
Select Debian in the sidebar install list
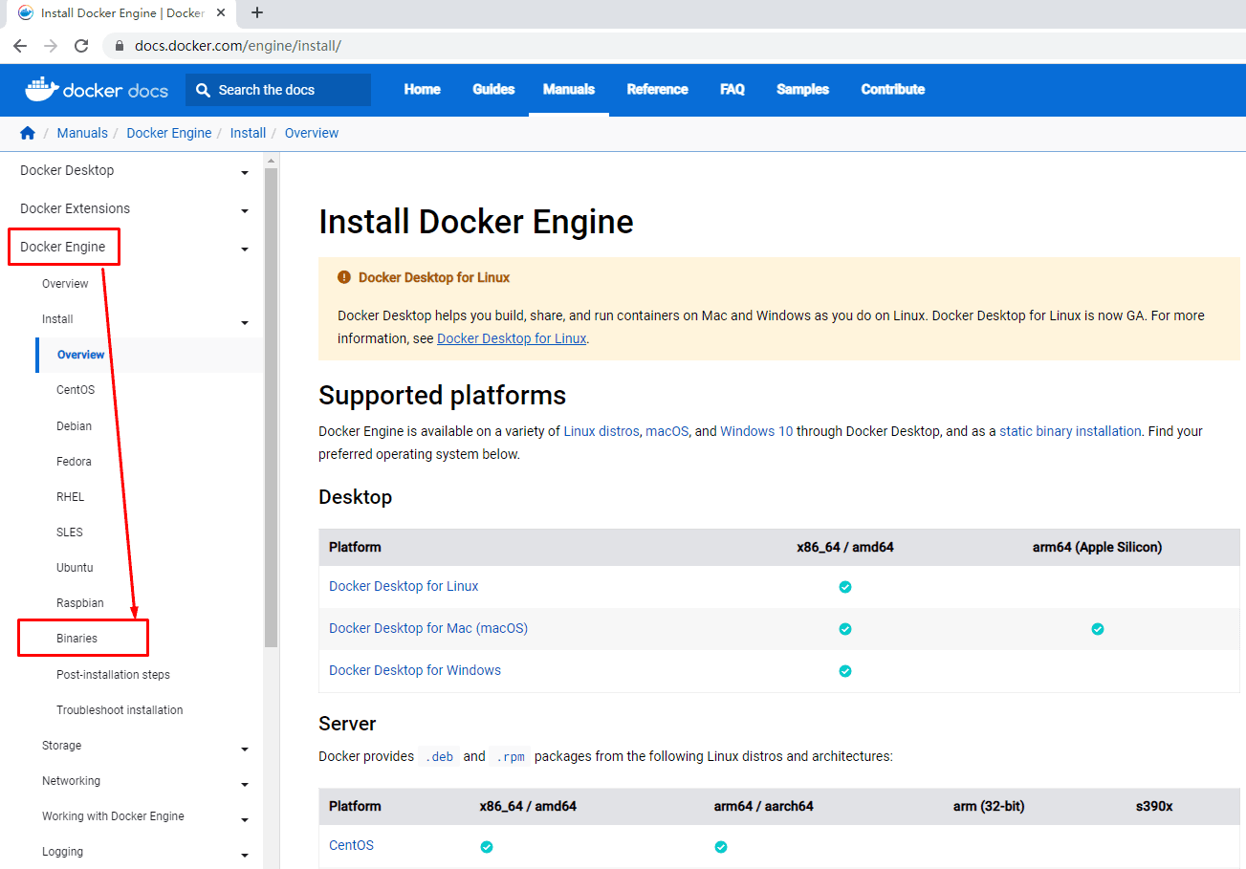click(75, 425)
